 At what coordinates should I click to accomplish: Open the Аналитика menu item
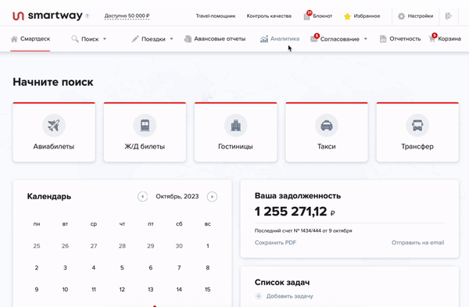click(x=280, y=39)
